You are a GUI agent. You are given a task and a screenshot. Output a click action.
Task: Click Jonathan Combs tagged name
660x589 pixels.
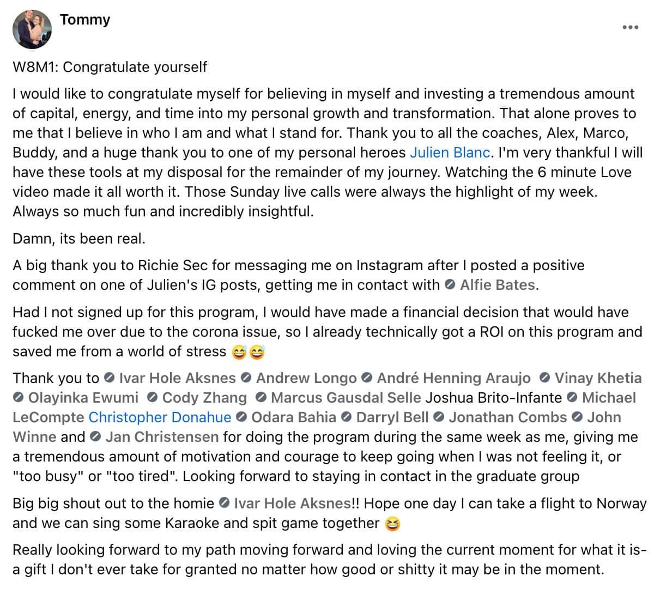click(507, 417)
